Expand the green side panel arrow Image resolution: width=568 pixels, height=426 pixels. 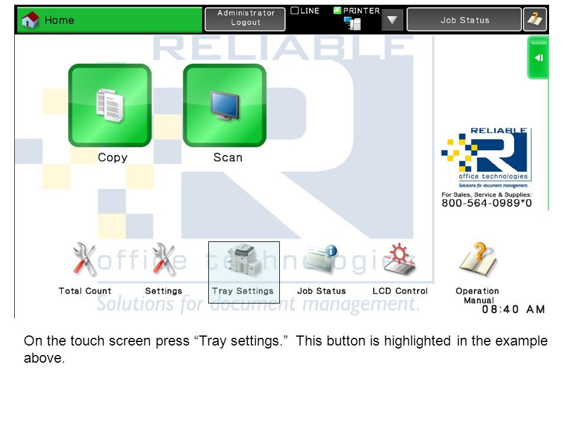click(x=538, y=57)
